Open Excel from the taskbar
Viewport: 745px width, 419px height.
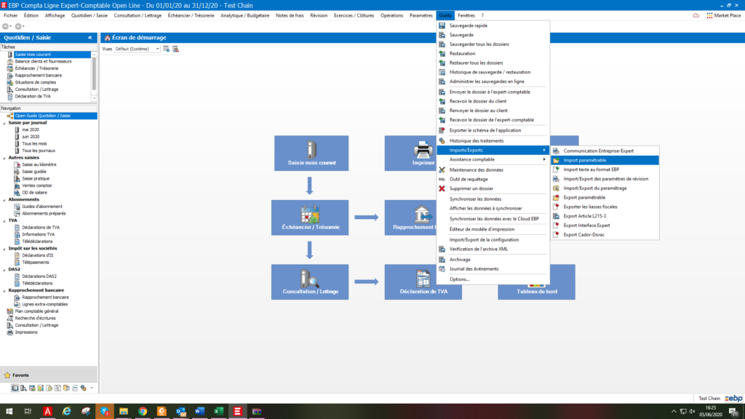(218, 412)
